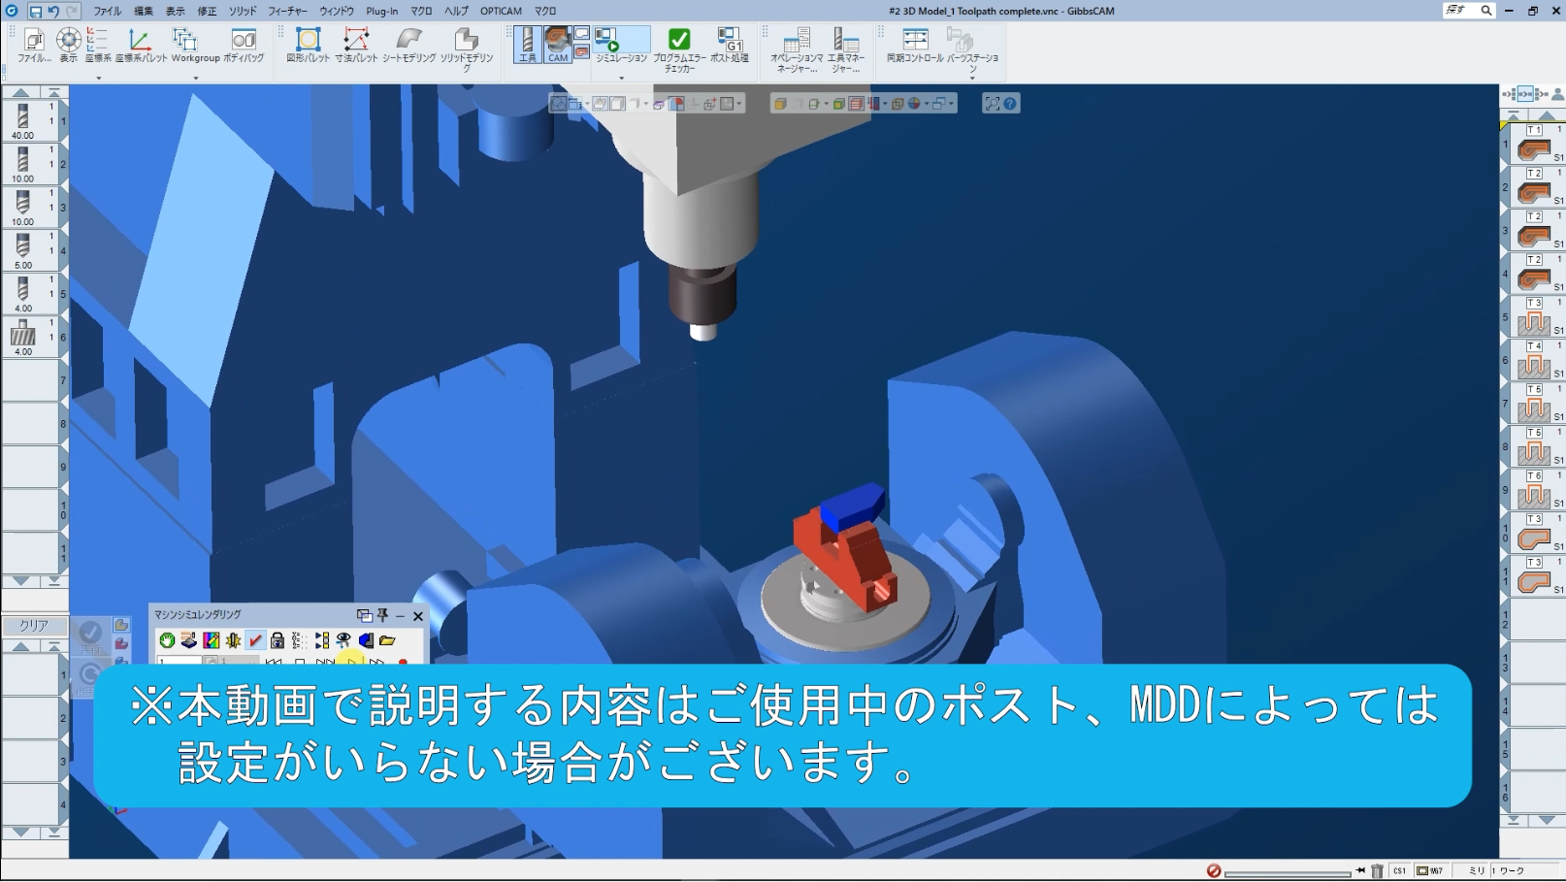Open the ファイル menu
This screenshot has width=1566, height=882.
point(107,11)
